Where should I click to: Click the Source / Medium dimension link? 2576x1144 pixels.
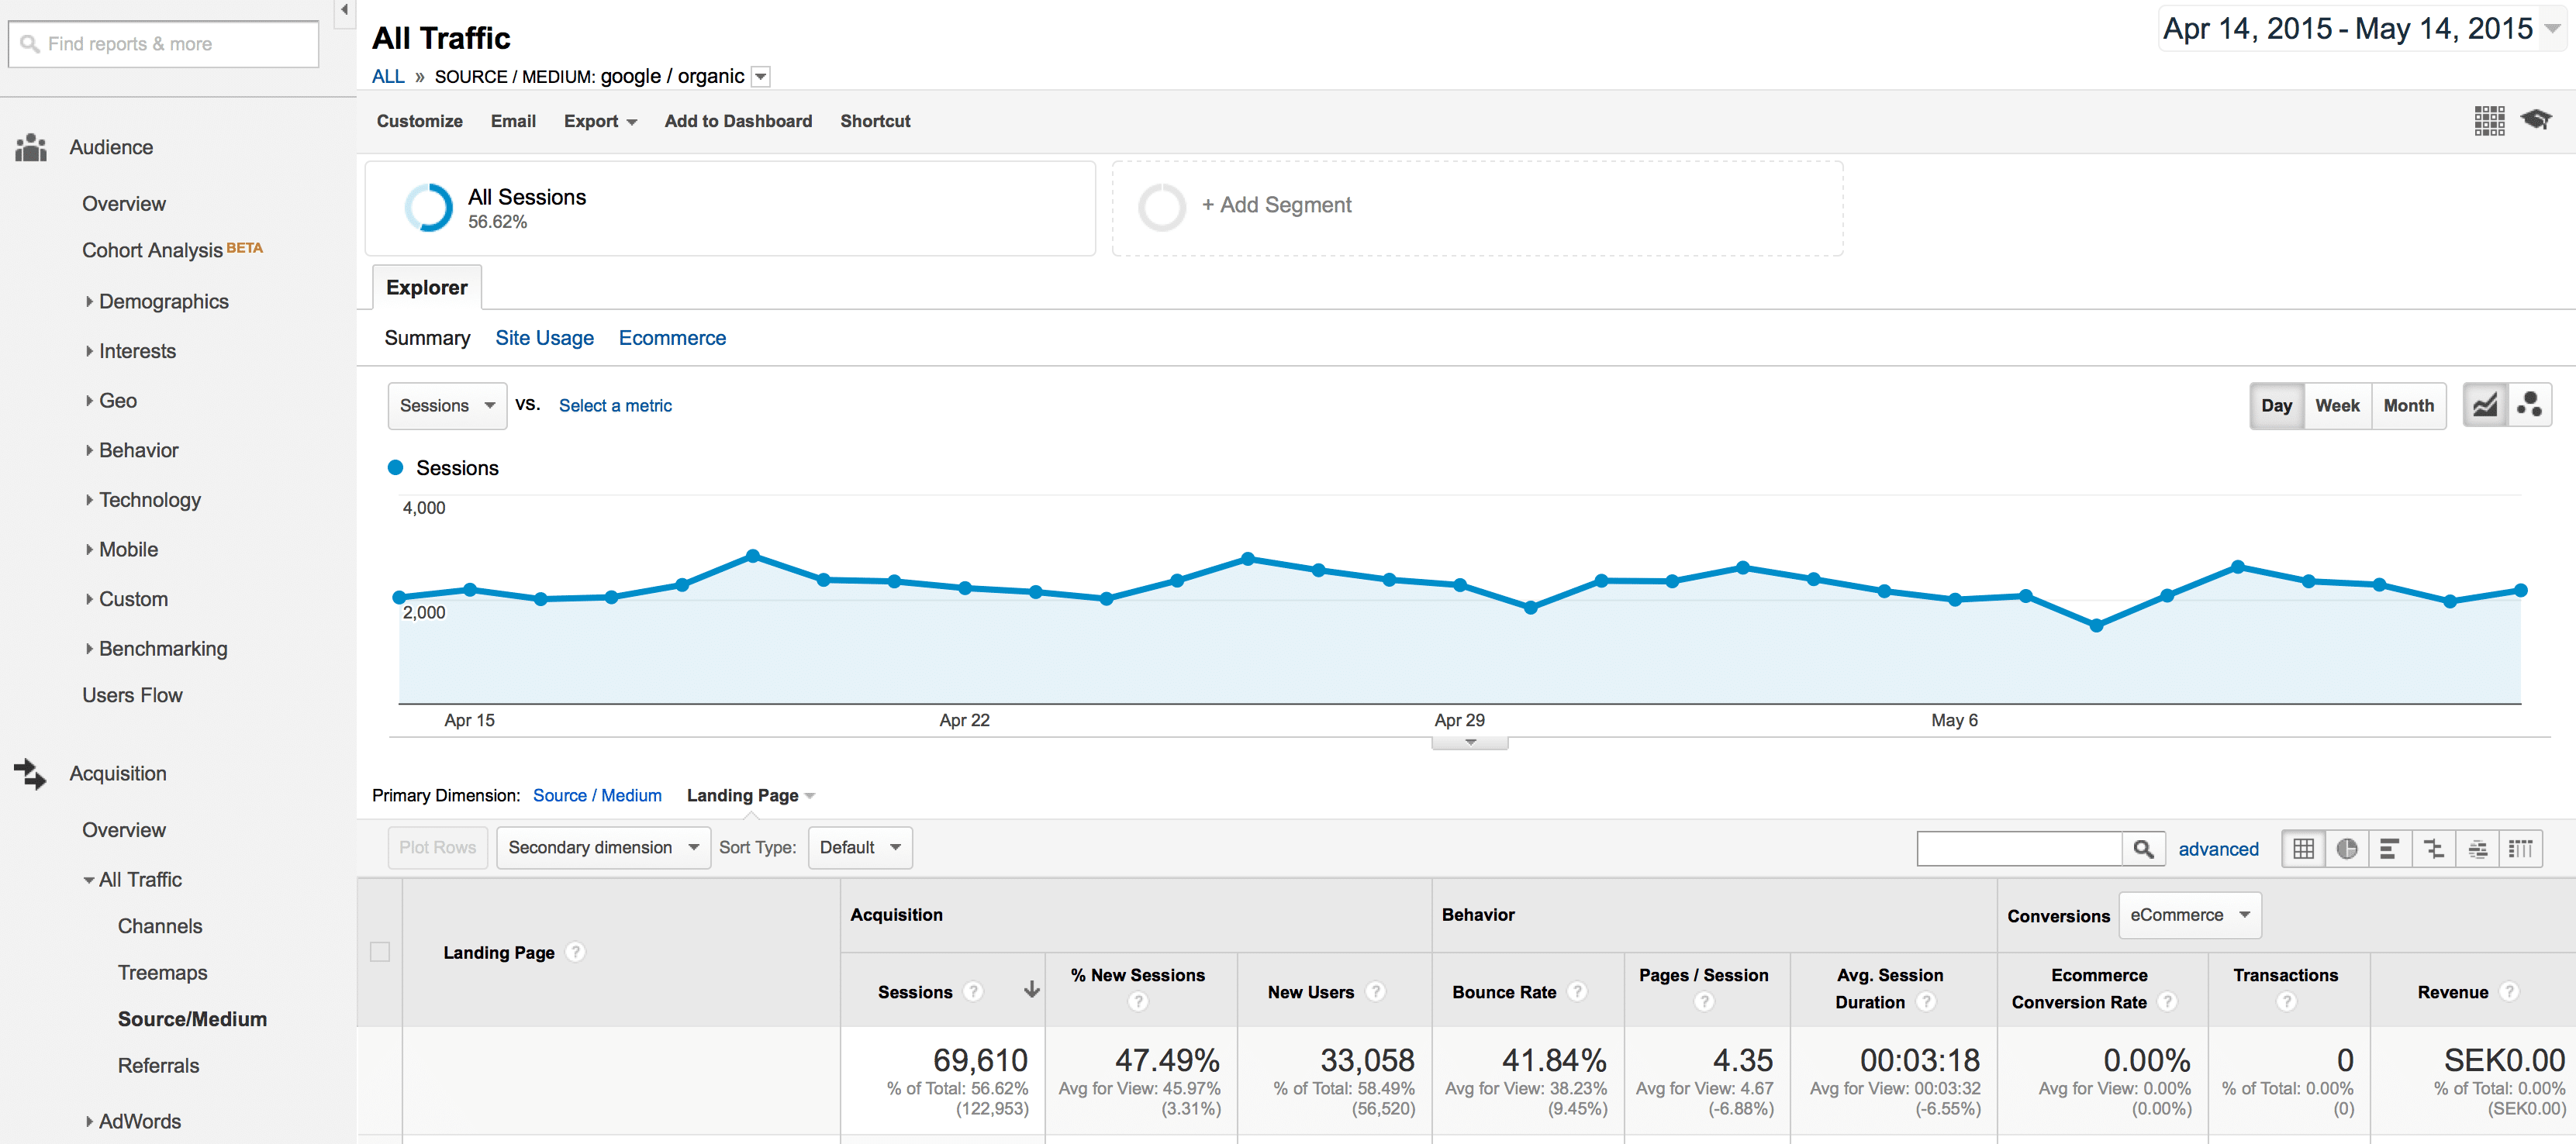(597, 795)
